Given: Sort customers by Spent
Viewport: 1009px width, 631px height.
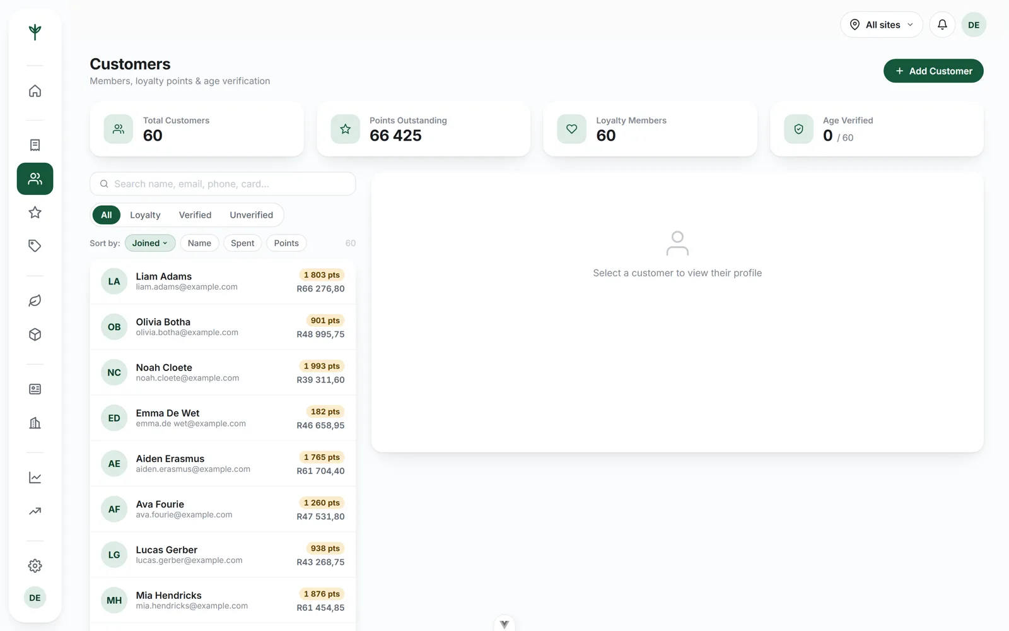Looking at the screenshot, I should [242, 243].
